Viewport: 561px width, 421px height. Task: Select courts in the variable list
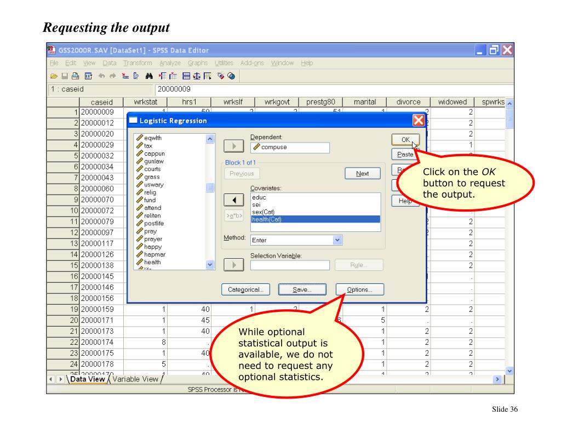tap(152, 169)
